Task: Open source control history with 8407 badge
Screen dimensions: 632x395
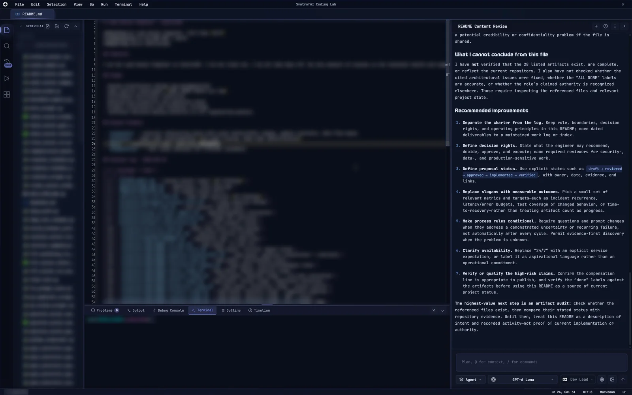Action: click(x=7, y=63)
